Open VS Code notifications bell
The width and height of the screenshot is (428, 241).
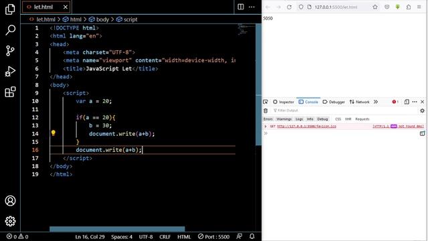coord(252,236)
